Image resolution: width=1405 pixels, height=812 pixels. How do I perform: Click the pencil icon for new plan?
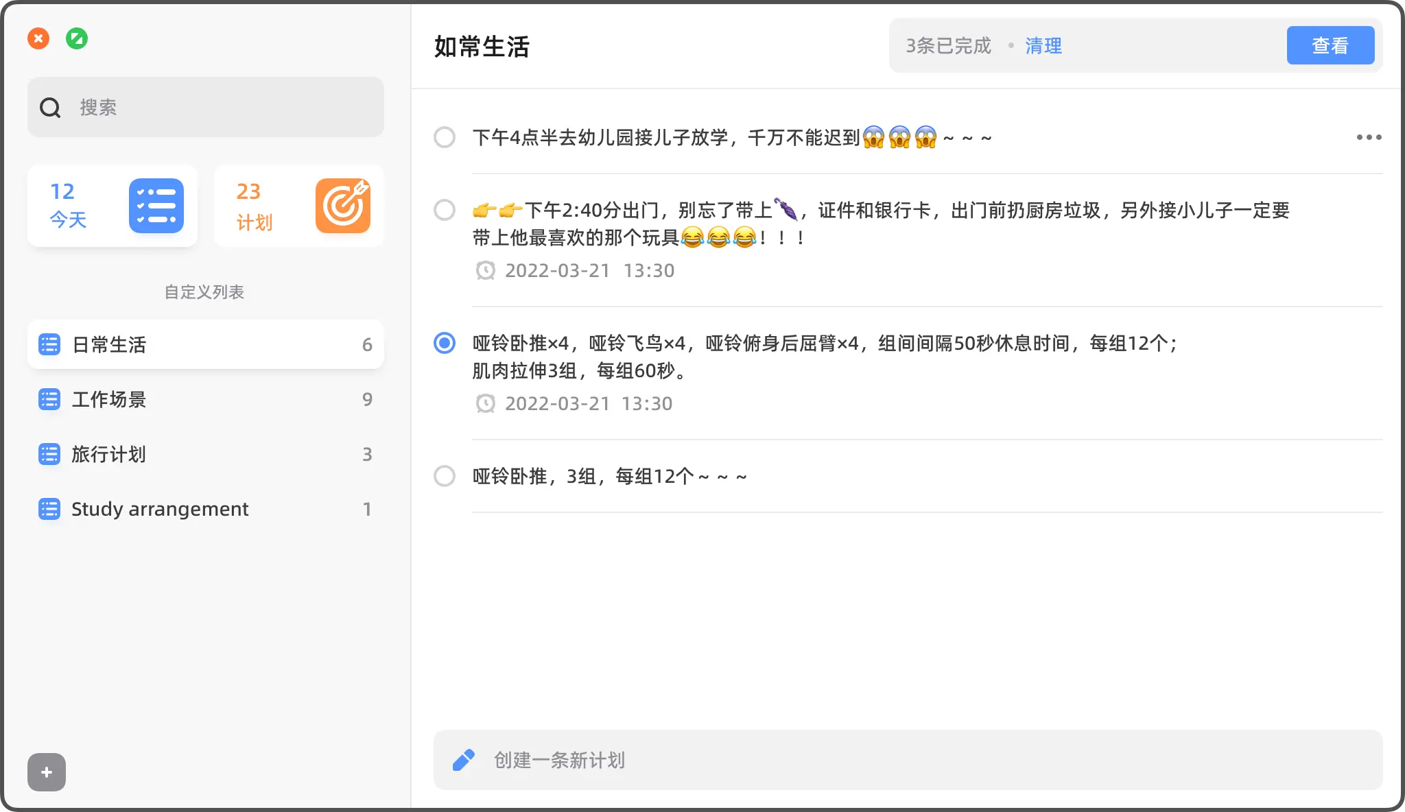[464, 760]
